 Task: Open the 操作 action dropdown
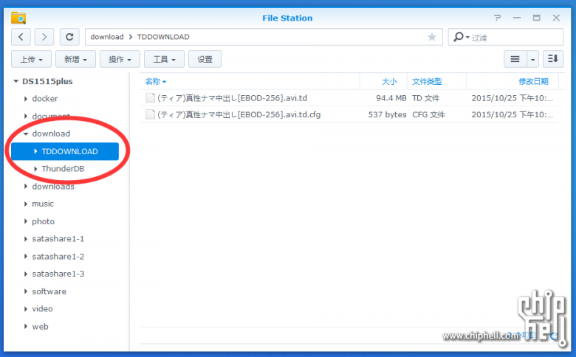(120, 59)
